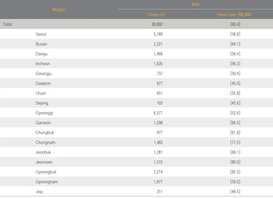Image resolution: width=273 pixels, height=198 pixels.
Task: Click the Region column header
Action: coord(59,9)
